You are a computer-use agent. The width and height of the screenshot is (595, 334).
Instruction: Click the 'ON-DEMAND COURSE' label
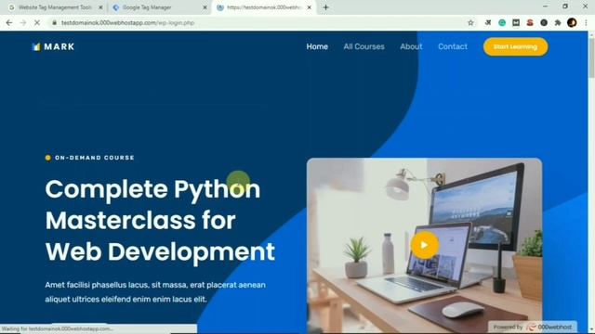click(95, 158)
